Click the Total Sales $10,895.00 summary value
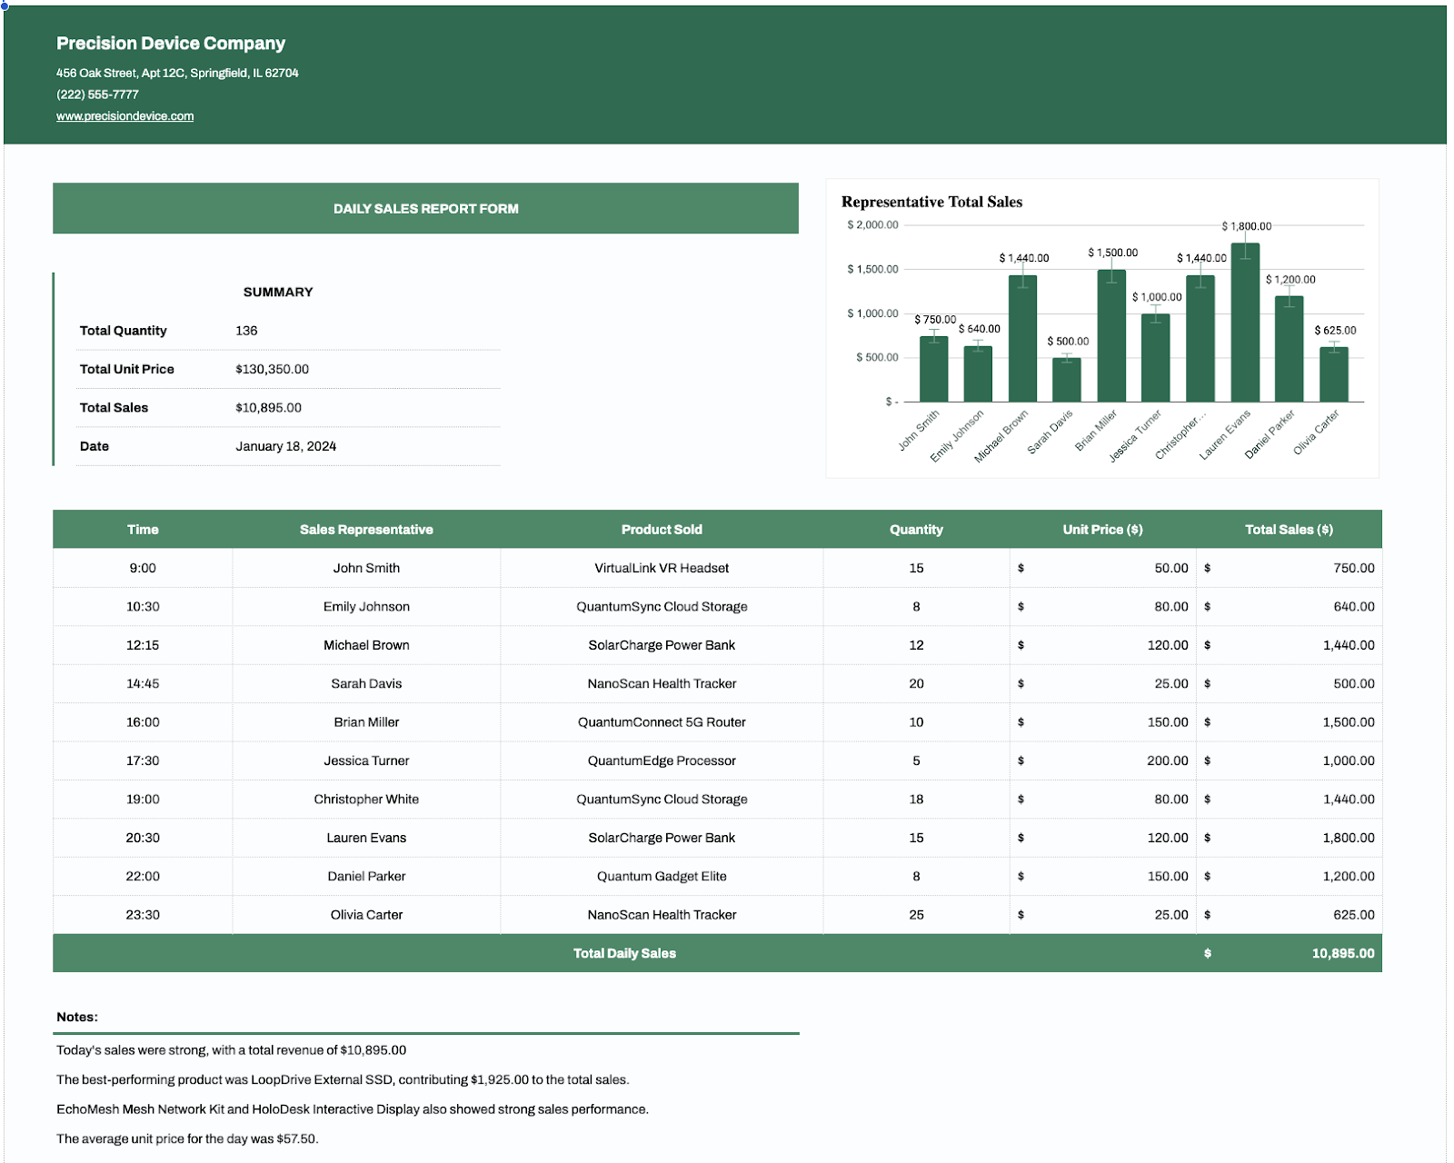1454x1163 pixels. point(267,407)
